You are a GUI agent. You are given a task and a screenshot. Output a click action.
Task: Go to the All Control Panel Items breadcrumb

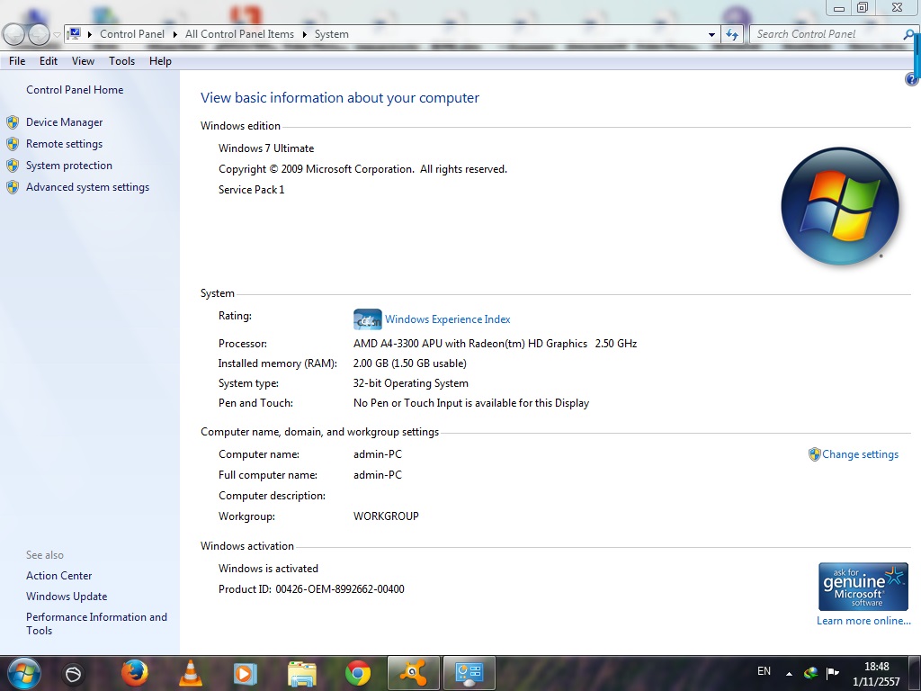click(x=239, y=34)
